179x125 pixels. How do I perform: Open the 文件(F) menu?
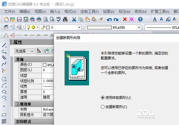coord(10,12)
